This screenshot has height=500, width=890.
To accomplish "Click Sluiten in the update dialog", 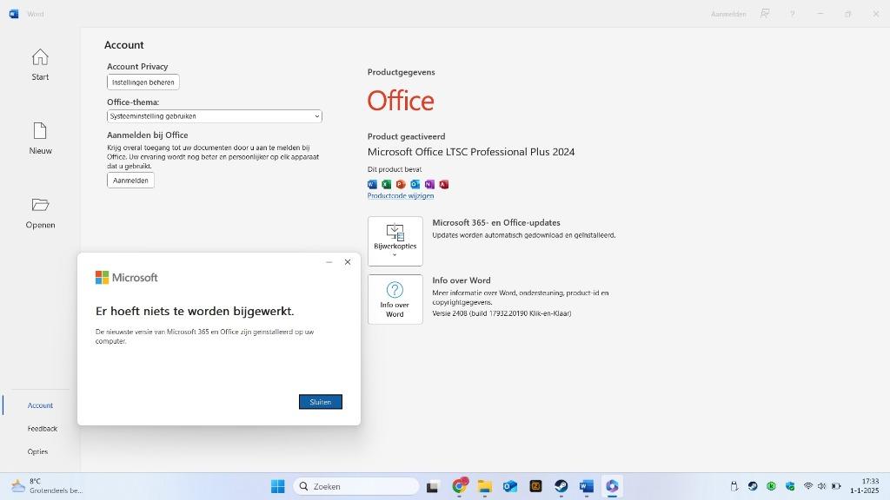I will [320, 402].
